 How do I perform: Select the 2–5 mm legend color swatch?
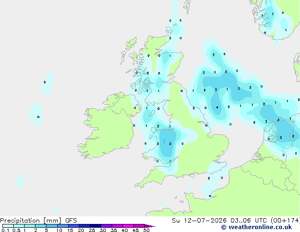(41, 226)
